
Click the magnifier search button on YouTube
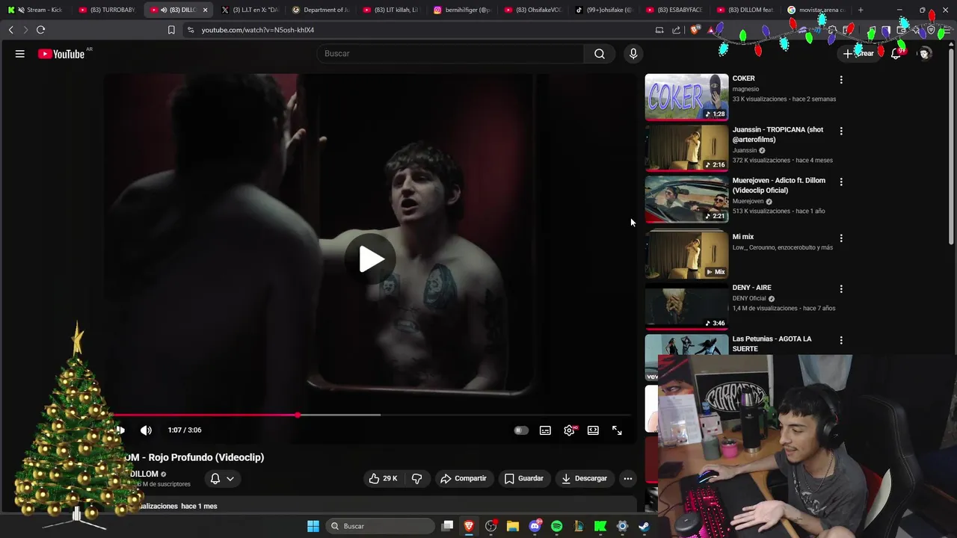click(600, 54)
